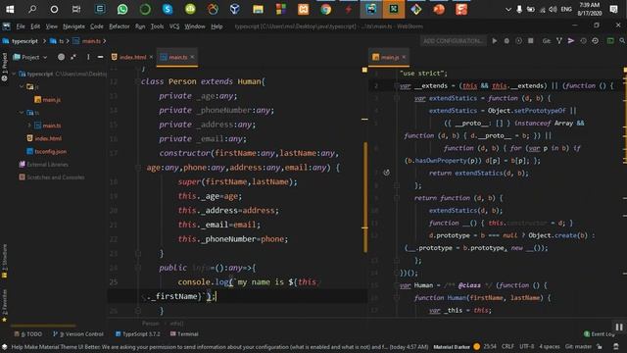This screenshot has height=353, width=627.
Task: Click the Project panel horizontal scrollbar
Action: [43, 326]
